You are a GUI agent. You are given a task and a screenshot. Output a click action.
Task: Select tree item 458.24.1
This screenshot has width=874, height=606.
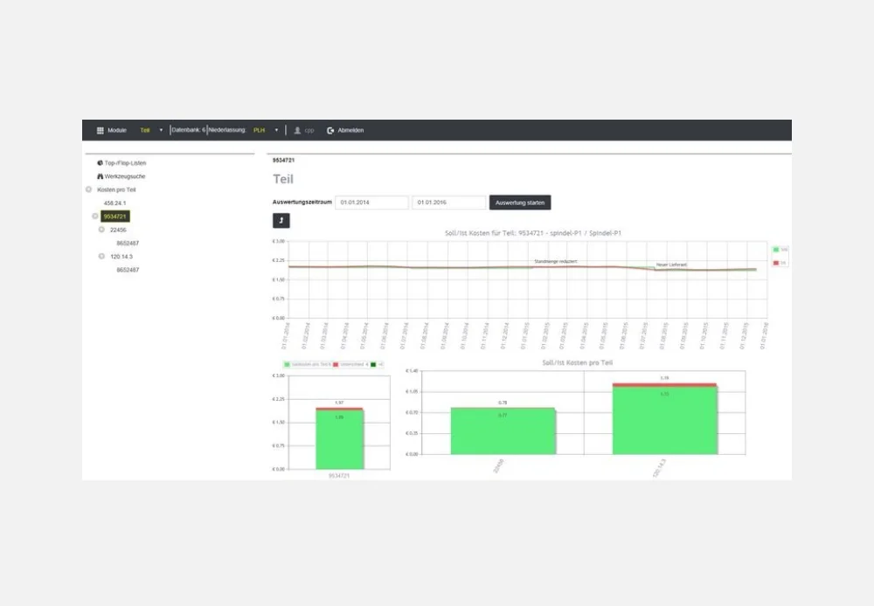pyautogui.click(x=115, y=203)
